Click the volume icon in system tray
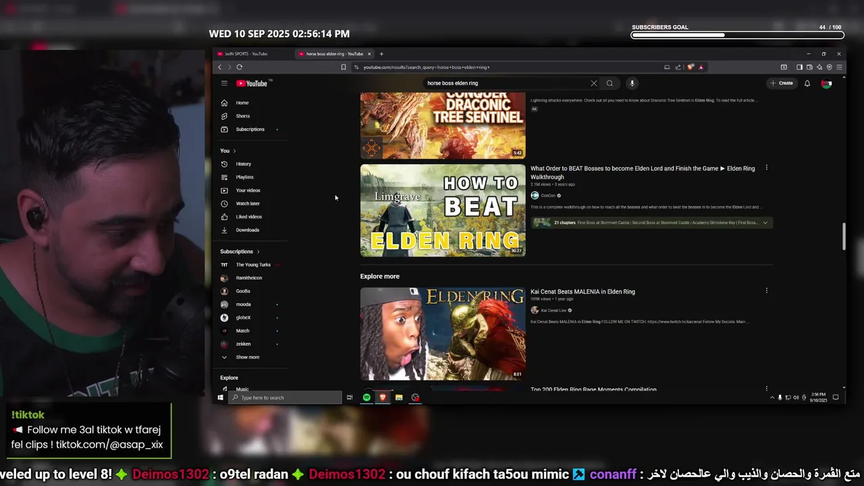Image resolution: width=864 pixels, height=486 pixels. (x=796, y=398)
